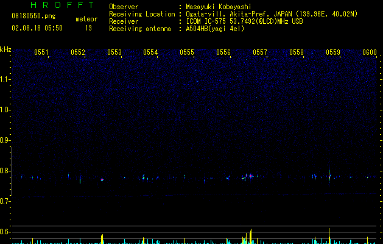This screenshot has width=383, height=244.
Task: Click the meteor count label
Action: [86, 19]
